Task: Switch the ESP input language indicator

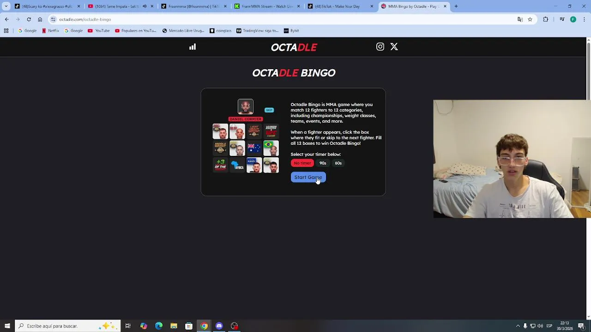Action: pyautogui.click(x=549, y=326)
